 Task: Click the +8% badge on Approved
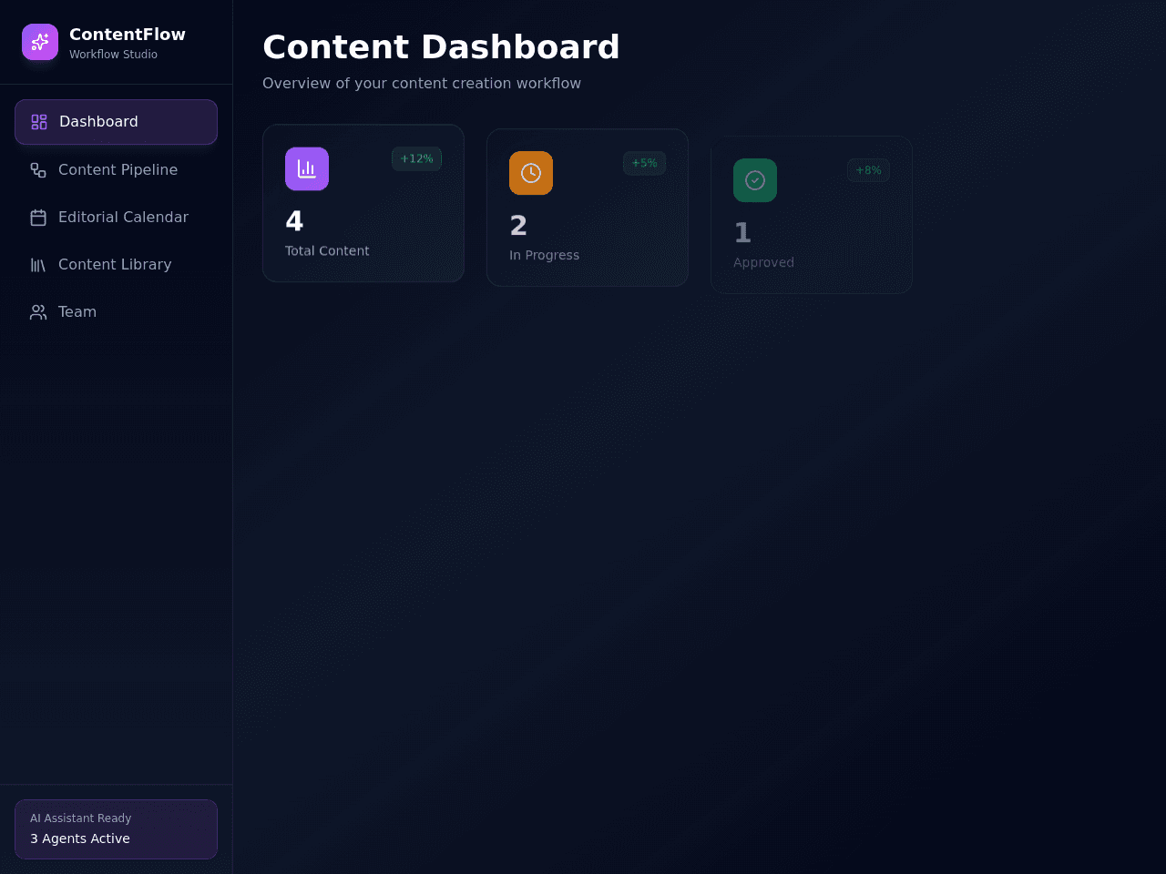click(x=868, y=170)
